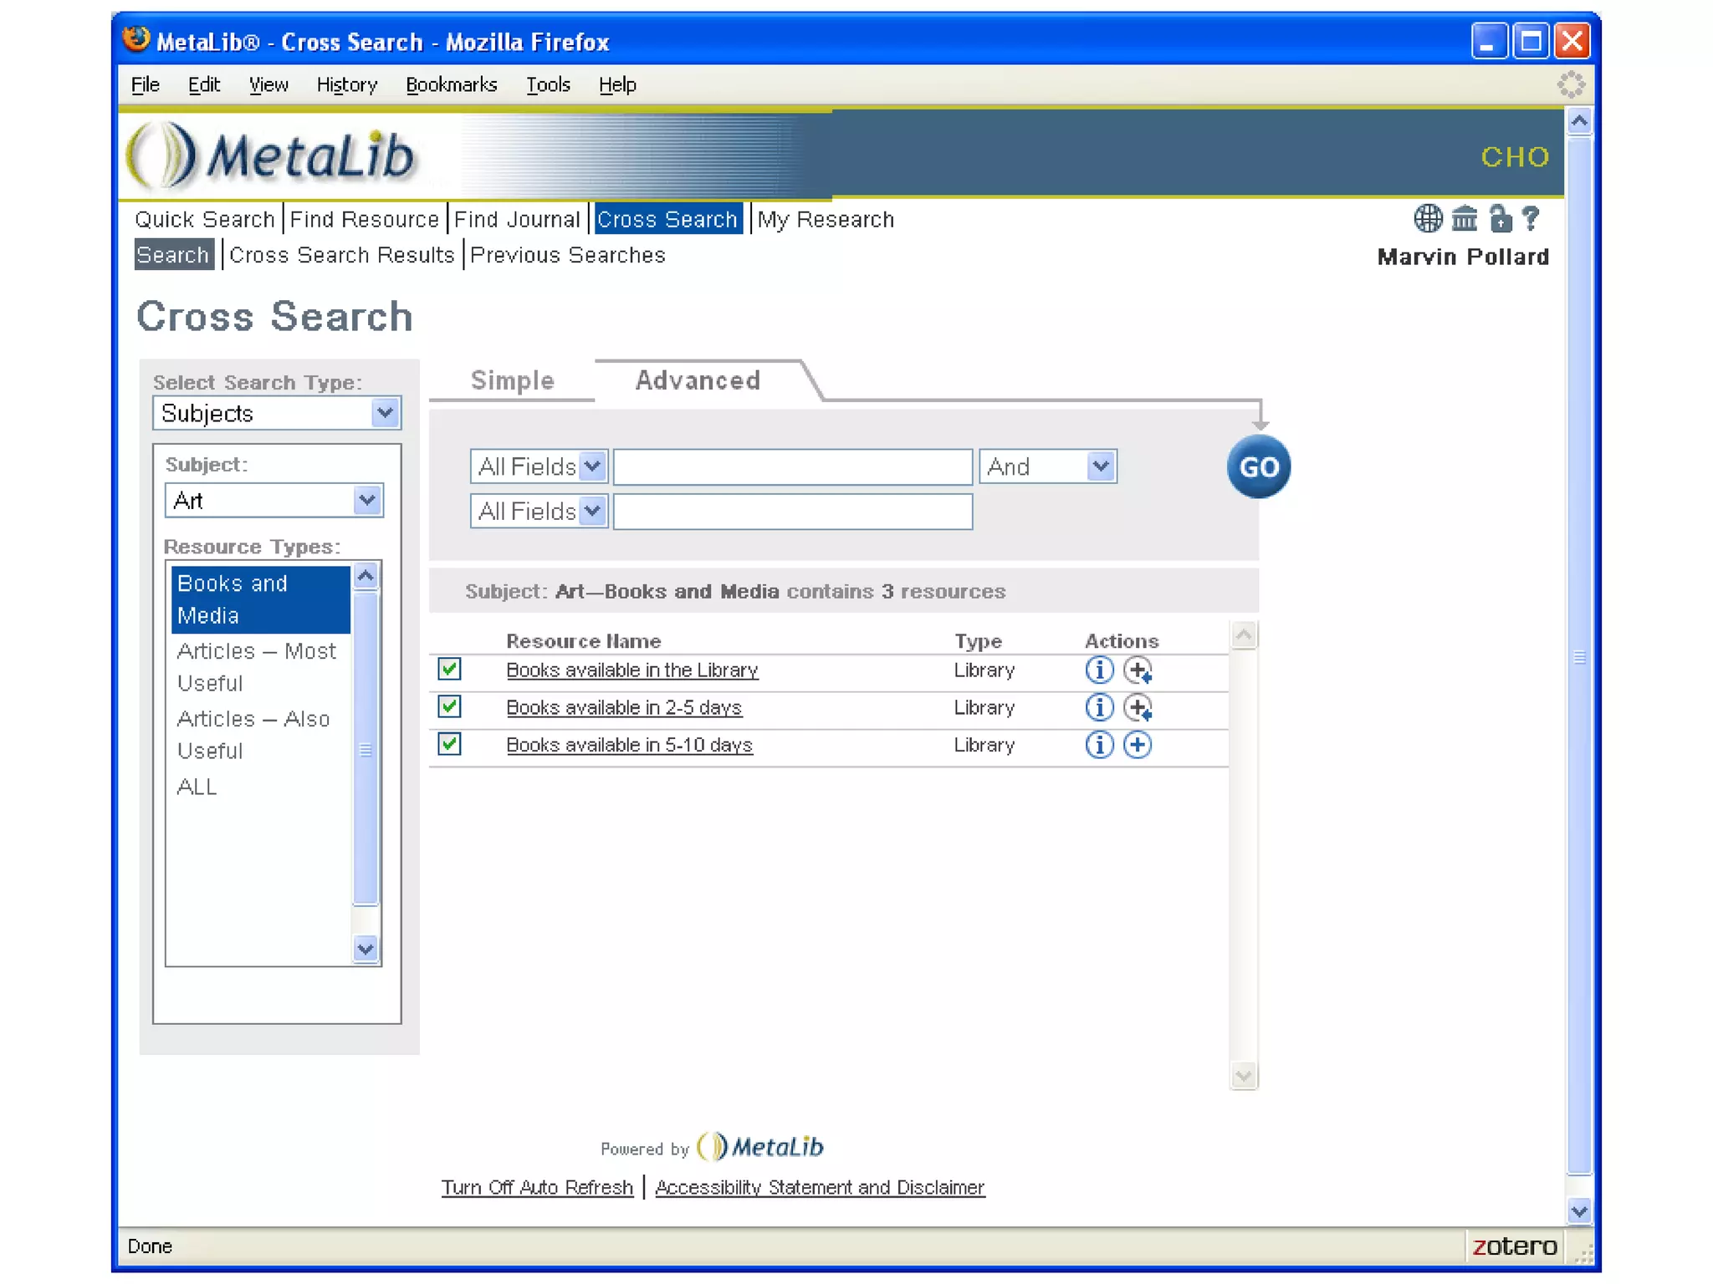Open the Select Search Type dropdown

[277, 413]
